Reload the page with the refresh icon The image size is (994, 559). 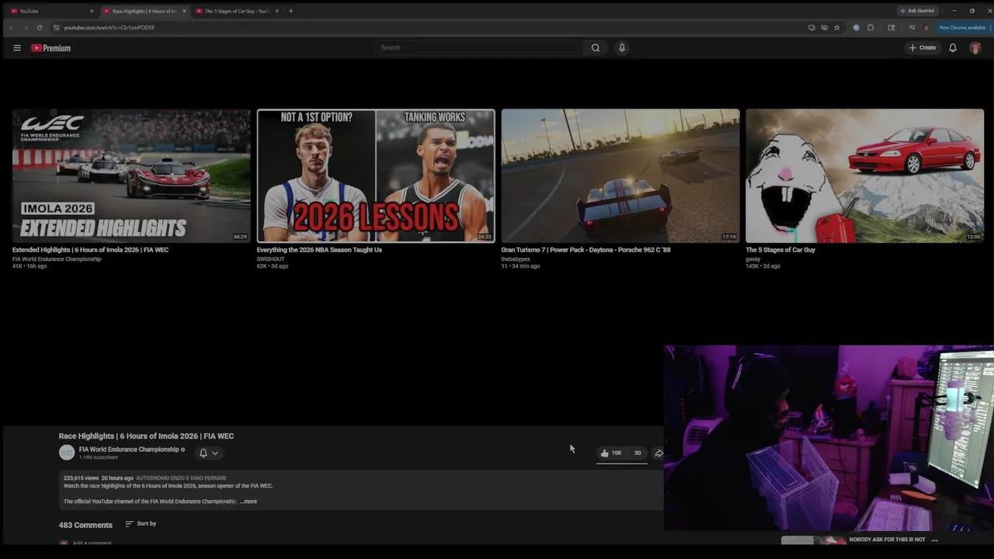coord(40,27)
